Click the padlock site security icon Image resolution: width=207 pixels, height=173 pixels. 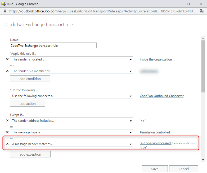click(5, 11)
